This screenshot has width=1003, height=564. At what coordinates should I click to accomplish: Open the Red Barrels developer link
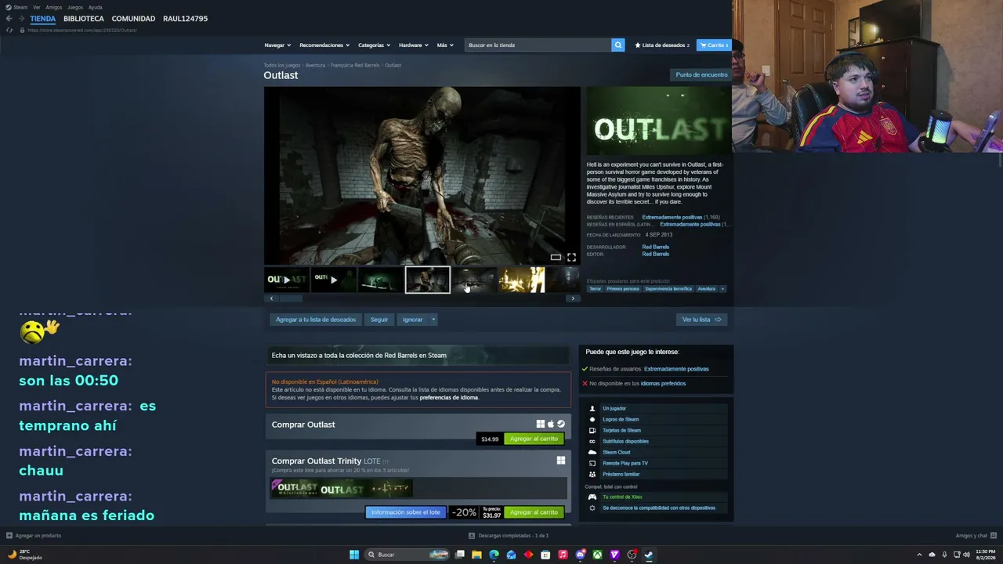655,247
